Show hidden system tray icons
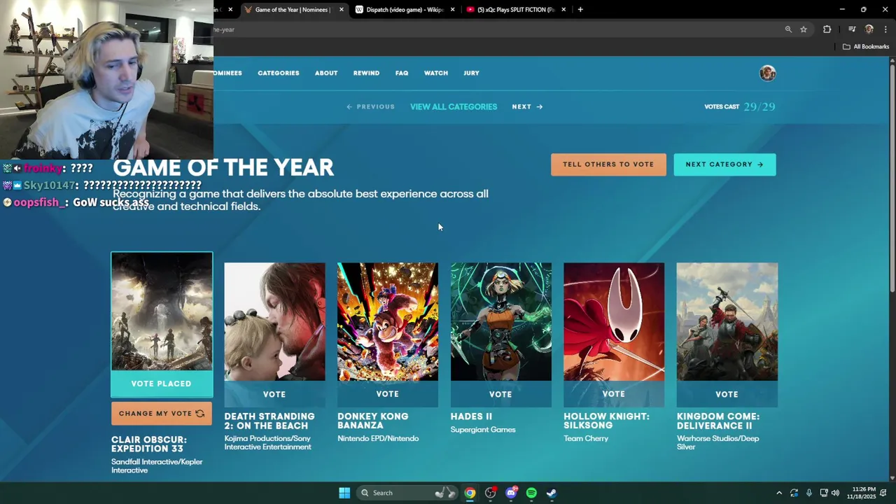 [779, 493]
